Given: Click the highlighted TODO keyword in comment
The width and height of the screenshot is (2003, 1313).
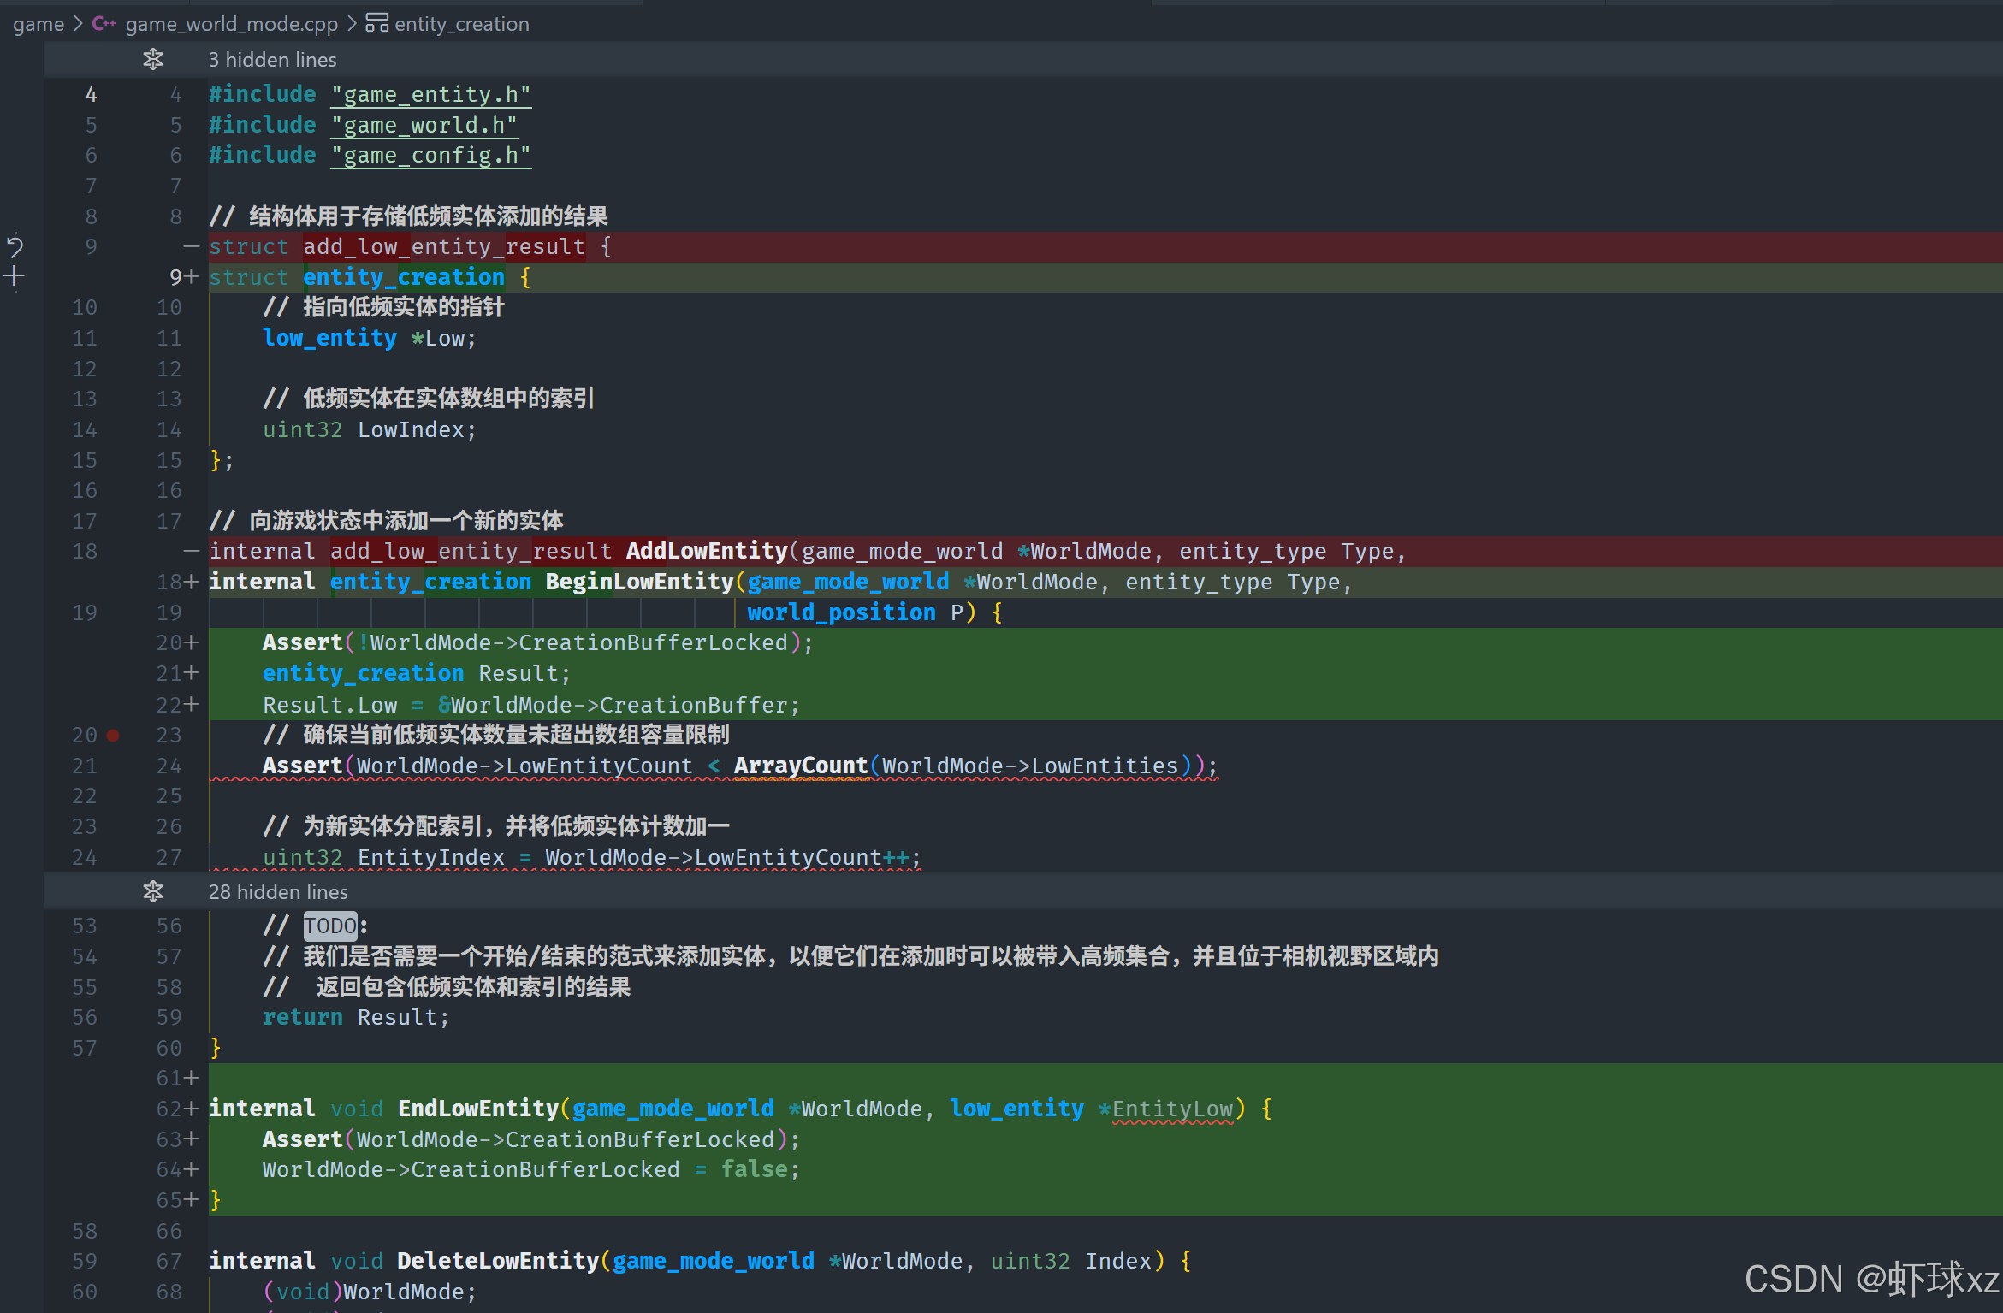Looking at the screenshot, I should 330,926.
